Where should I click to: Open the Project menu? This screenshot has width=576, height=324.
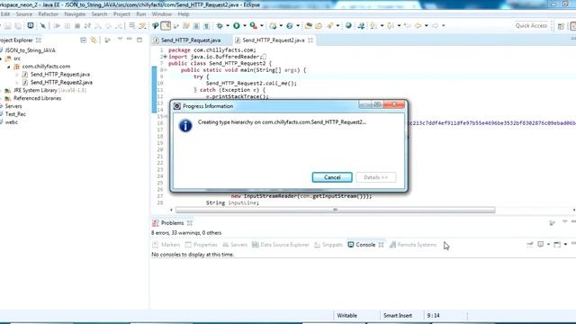point(121,14)
